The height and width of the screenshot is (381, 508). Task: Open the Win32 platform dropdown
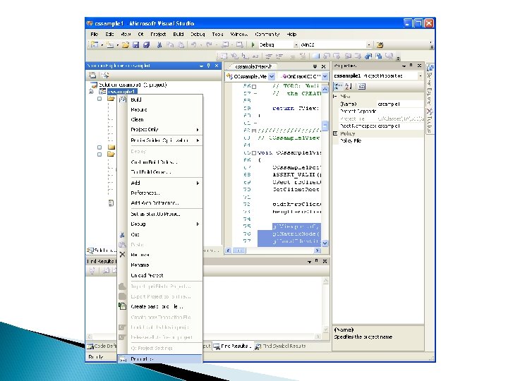[x=369, y=44]
